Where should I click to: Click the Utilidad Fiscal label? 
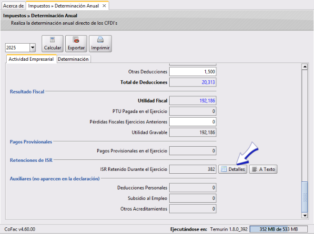[152, 101]
